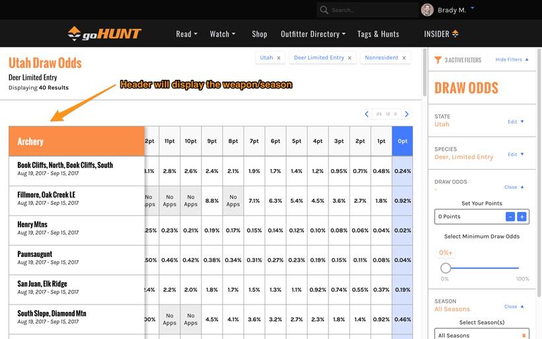Click the Utah state value

(x=442, y=124)
